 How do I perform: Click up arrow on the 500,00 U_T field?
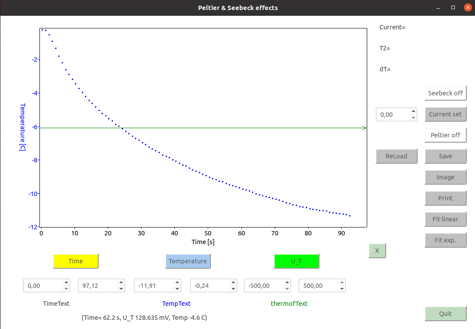(342, 283)
